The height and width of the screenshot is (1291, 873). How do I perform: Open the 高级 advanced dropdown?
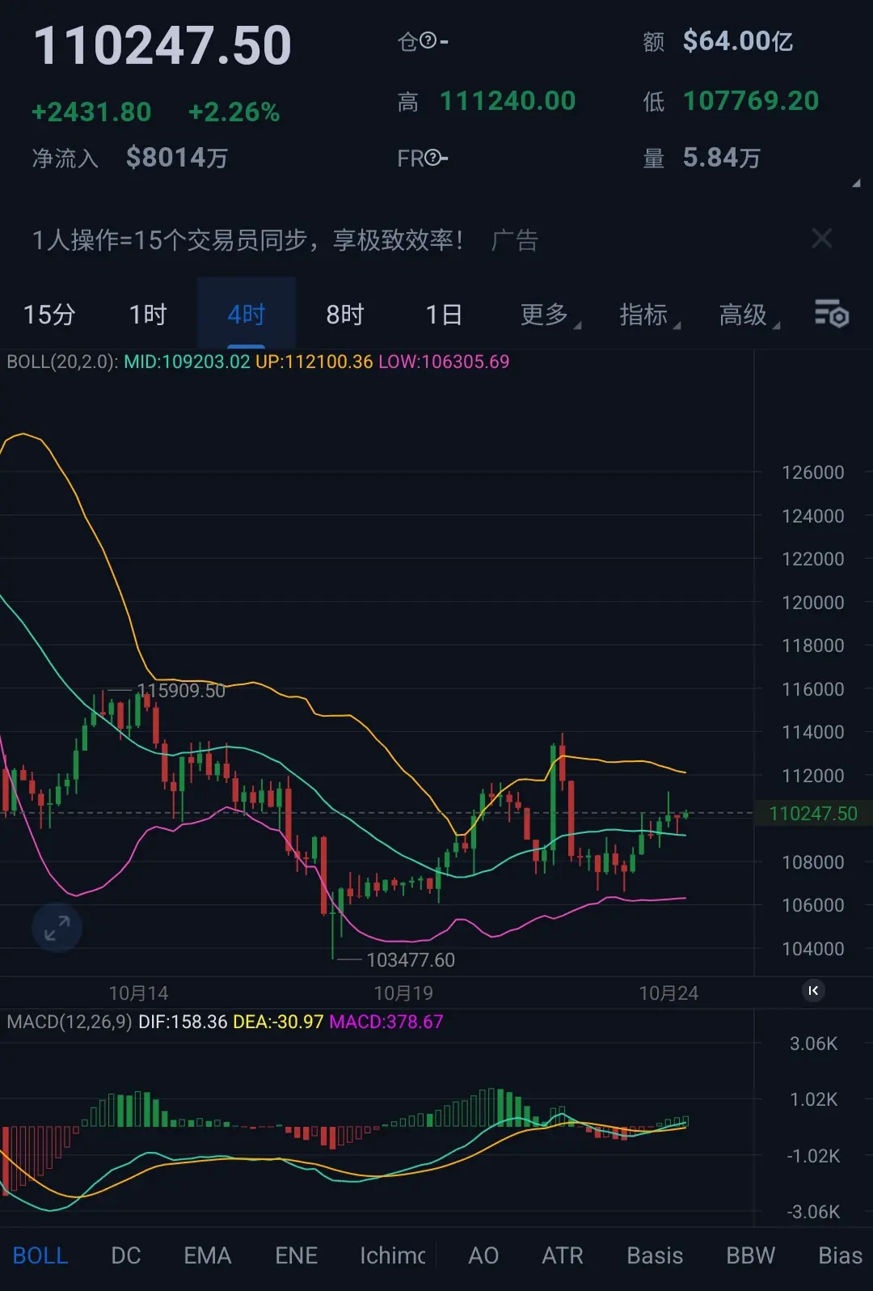[x=749, y=314]
